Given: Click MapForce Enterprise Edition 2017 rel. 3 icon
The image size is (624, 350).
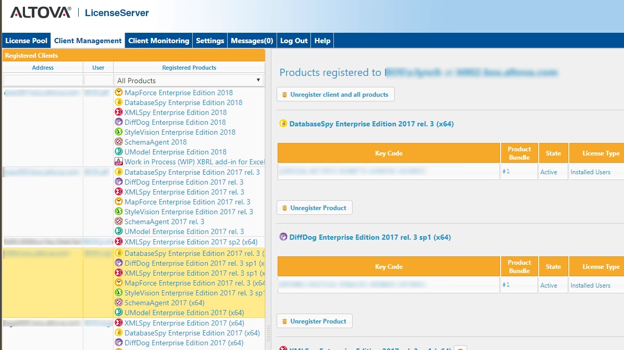Looking at the screenshot, I should coord(119,201).
